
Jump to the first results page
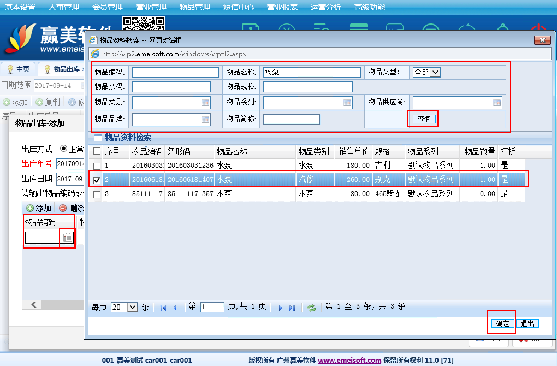[x=163, y=308]
